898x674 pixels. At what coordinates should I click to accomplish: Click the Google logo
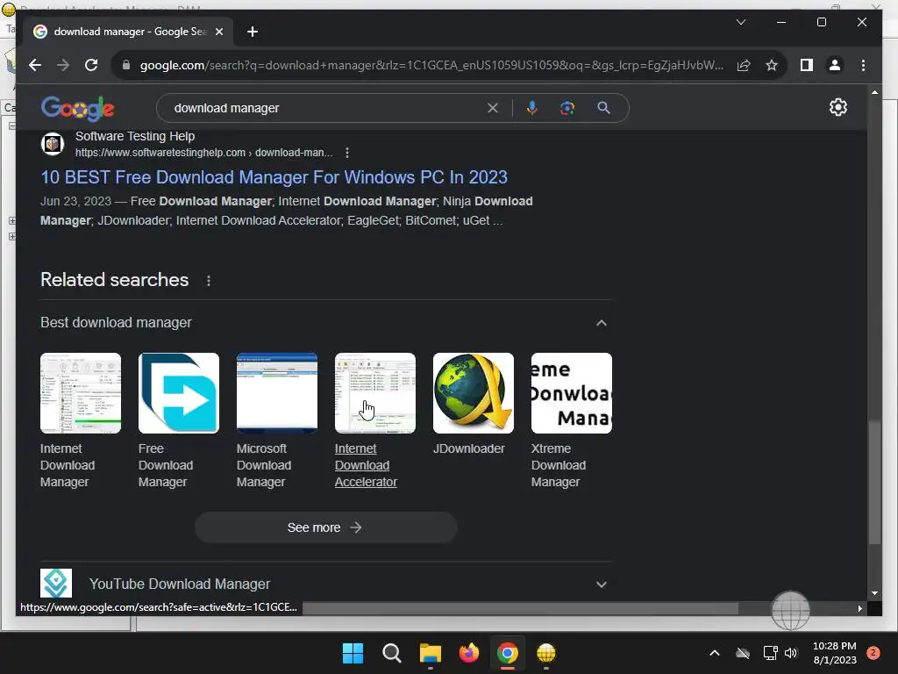[x=78, y=108]
